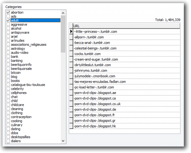Select the -julymodele-.cmonbook.com row
191x153 pixels.
click(x=126, y=76)
